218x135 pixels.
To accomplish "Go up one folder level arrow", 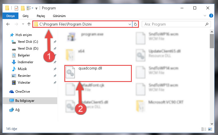I will (29, 24).
